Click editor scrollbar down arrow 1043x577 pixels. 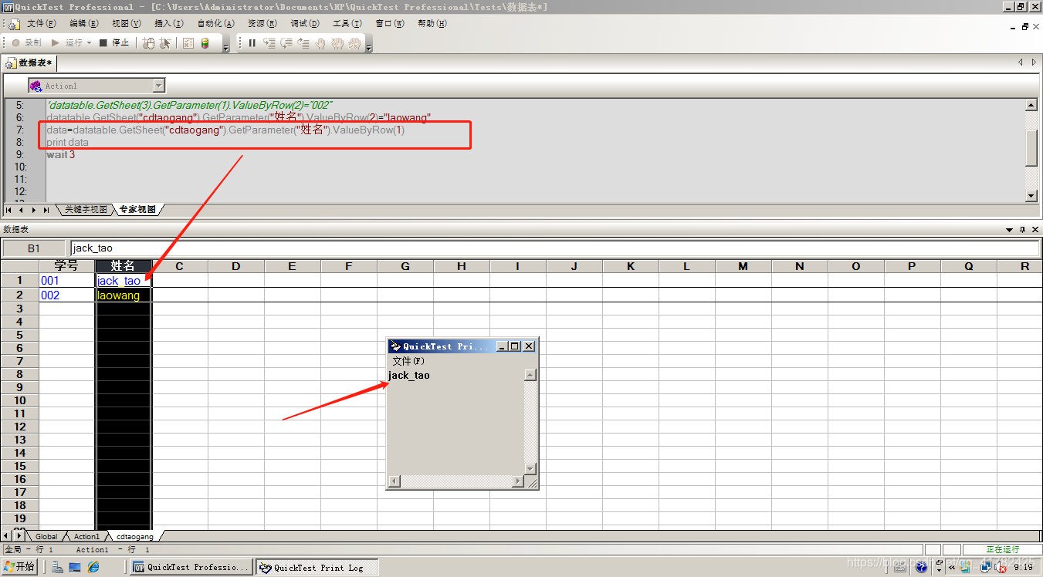point(1031,196)
